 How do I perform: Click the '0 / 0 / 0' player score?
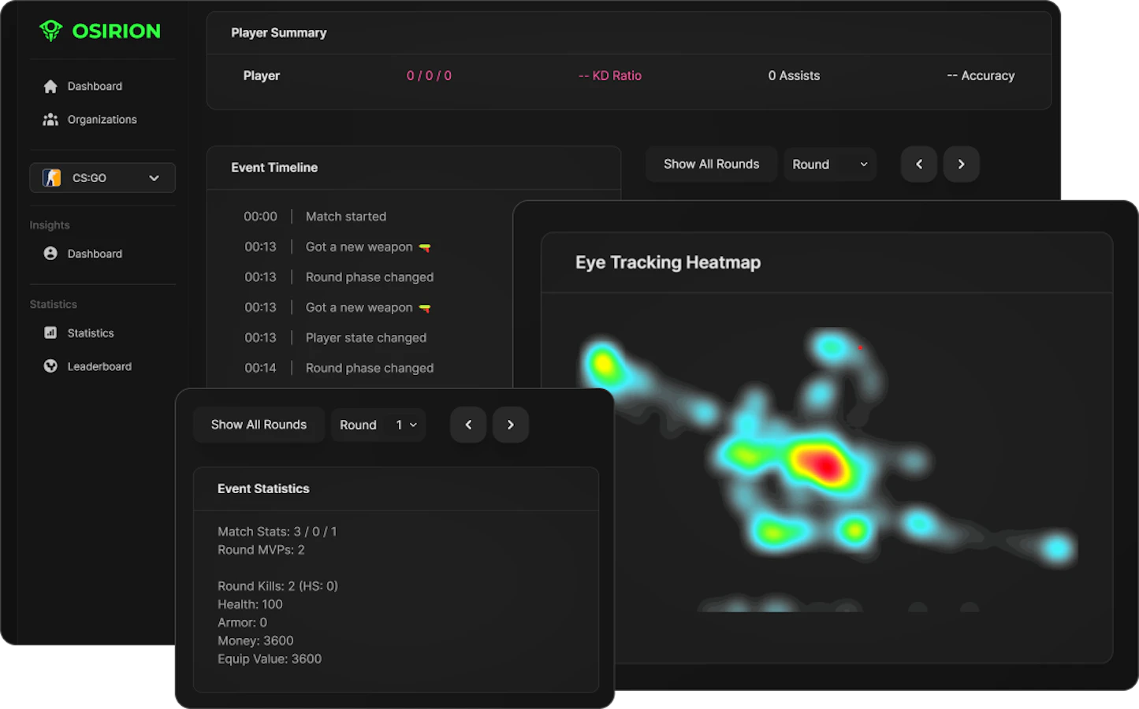coord(429,76)
